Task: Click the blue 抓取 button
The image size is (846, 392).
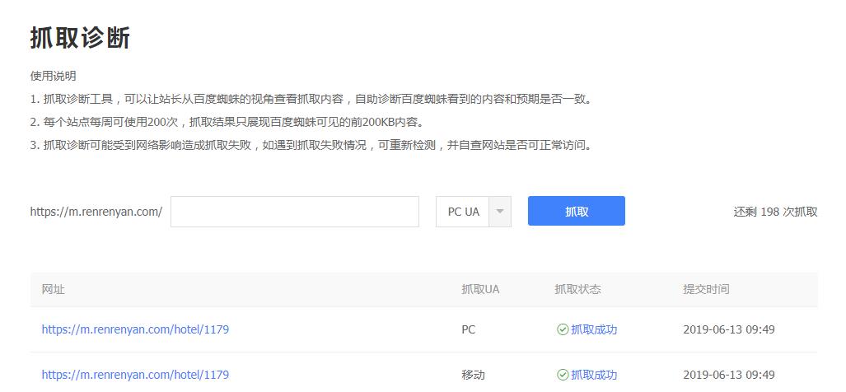Action: coord(577,211)
